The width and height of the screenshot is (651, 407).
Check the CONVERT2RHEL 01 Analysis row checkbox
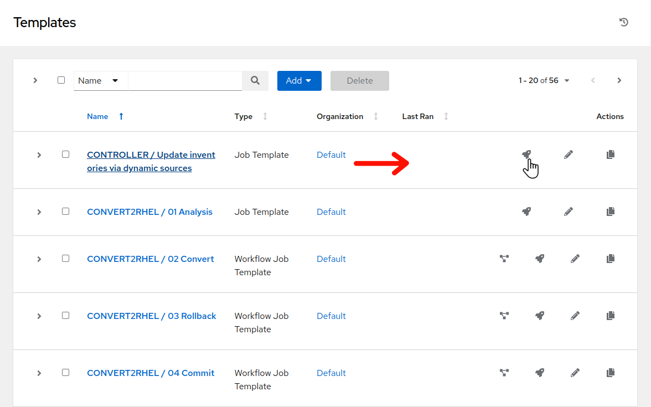(66, 212)
